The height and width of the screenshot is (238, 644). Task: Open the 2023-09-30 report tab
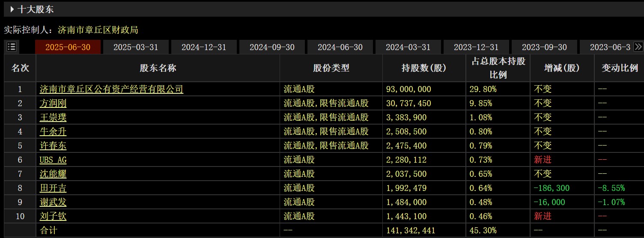coord(544,47)
